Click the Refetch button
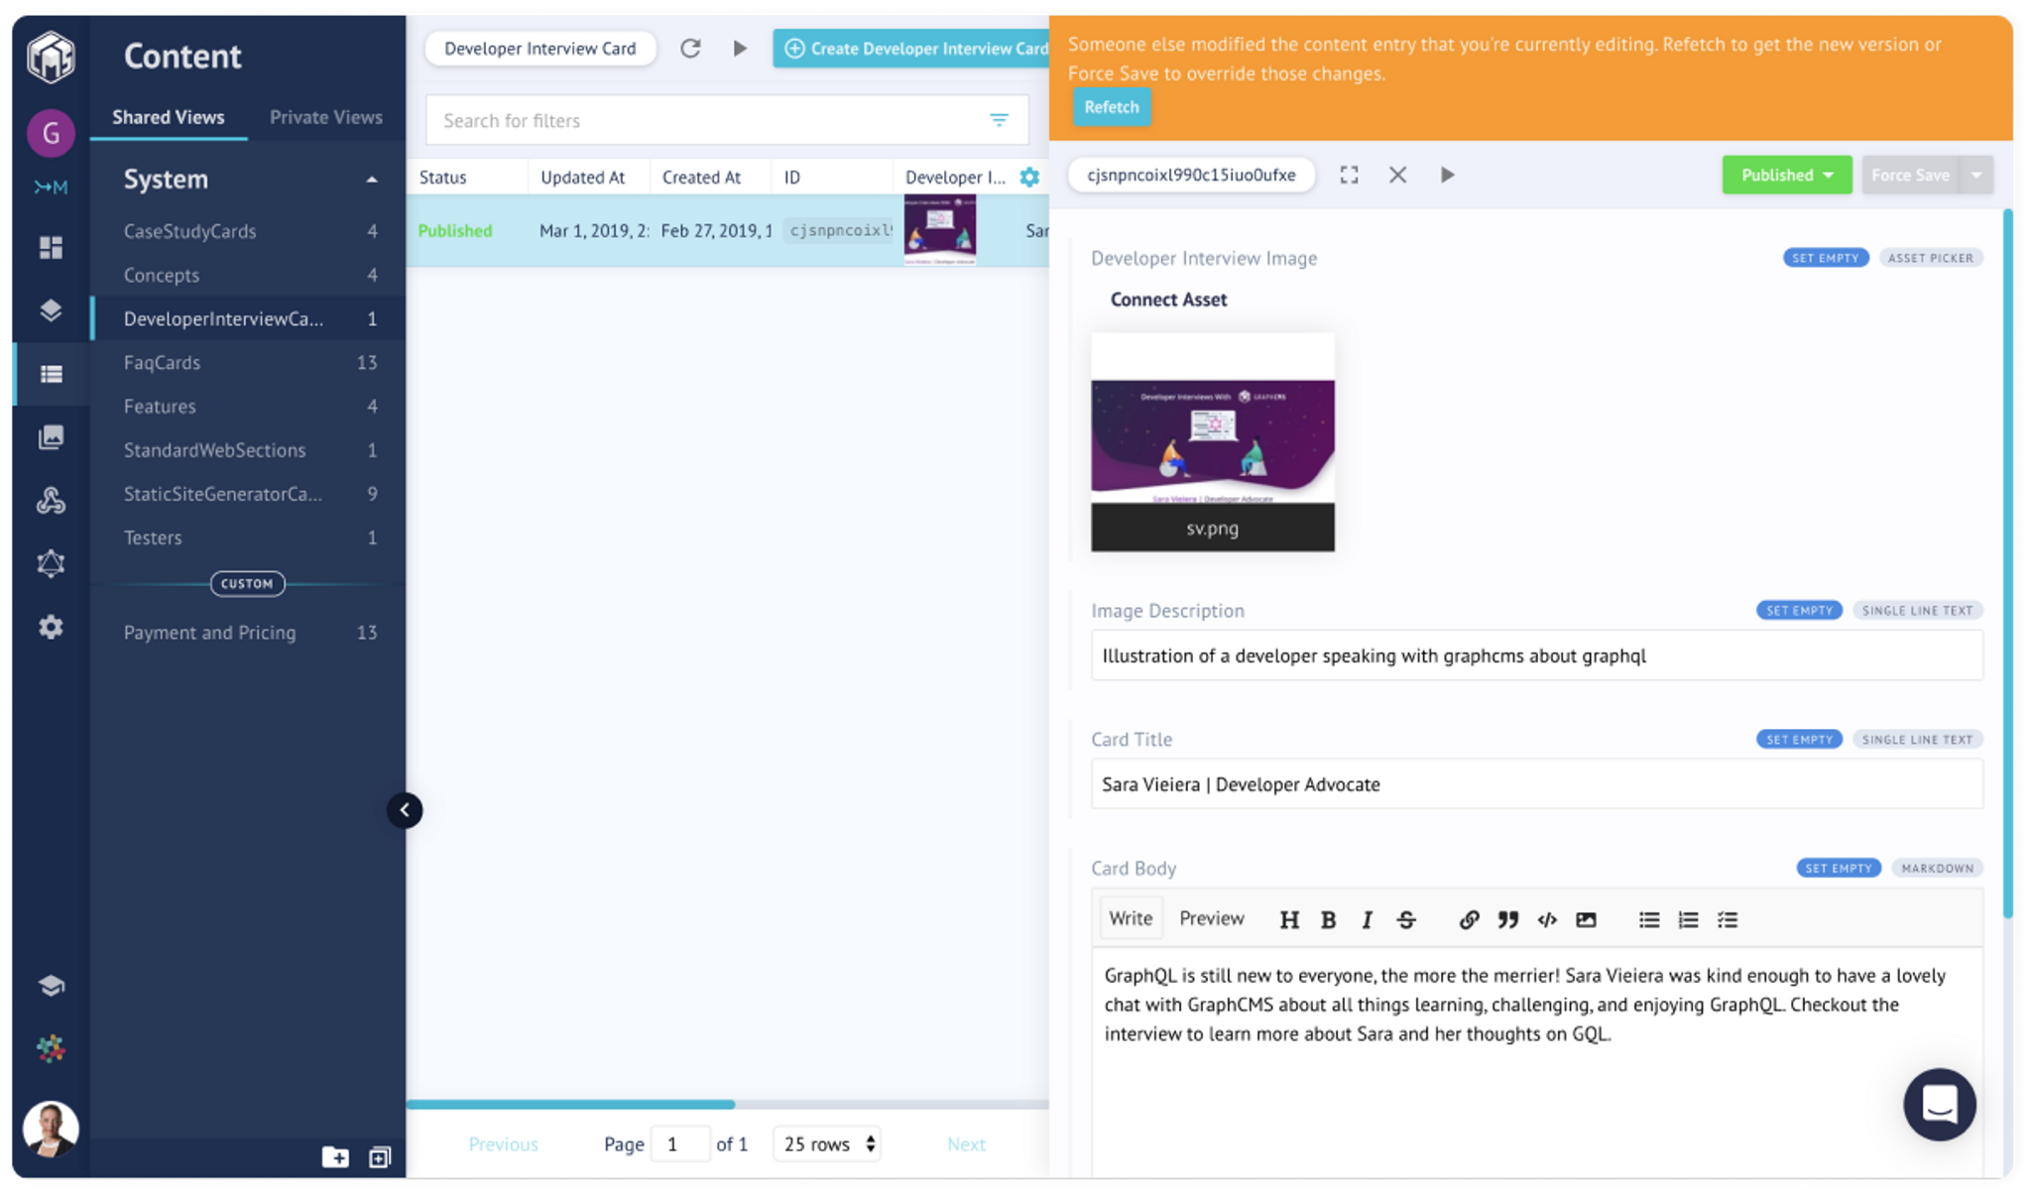Screen dimensions: 2031x1194 [1111, 107]
